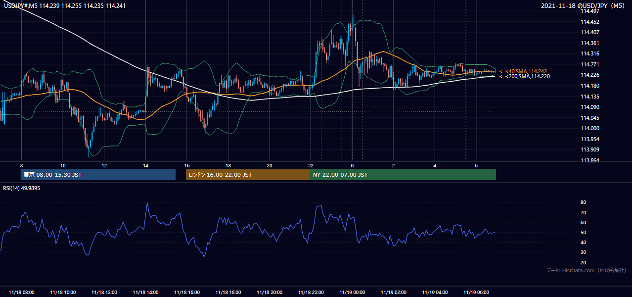Click the 11/18 10:00 date label
The image size is (632, 297).
[63, 293]
